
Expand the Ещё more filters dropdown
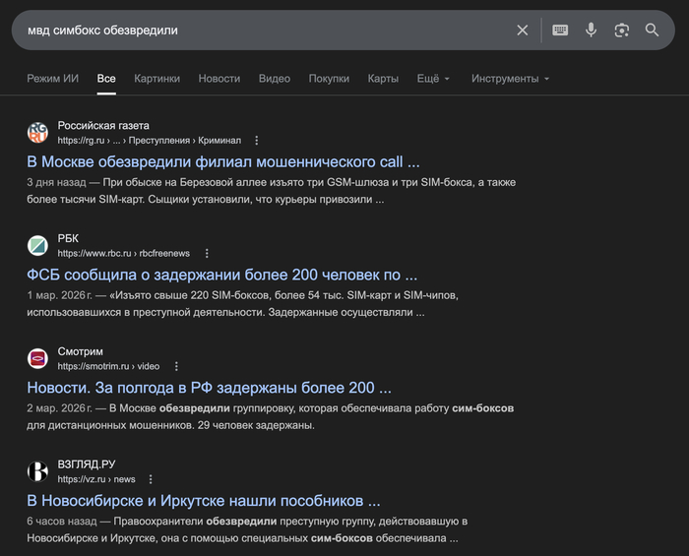click(432, 79)
